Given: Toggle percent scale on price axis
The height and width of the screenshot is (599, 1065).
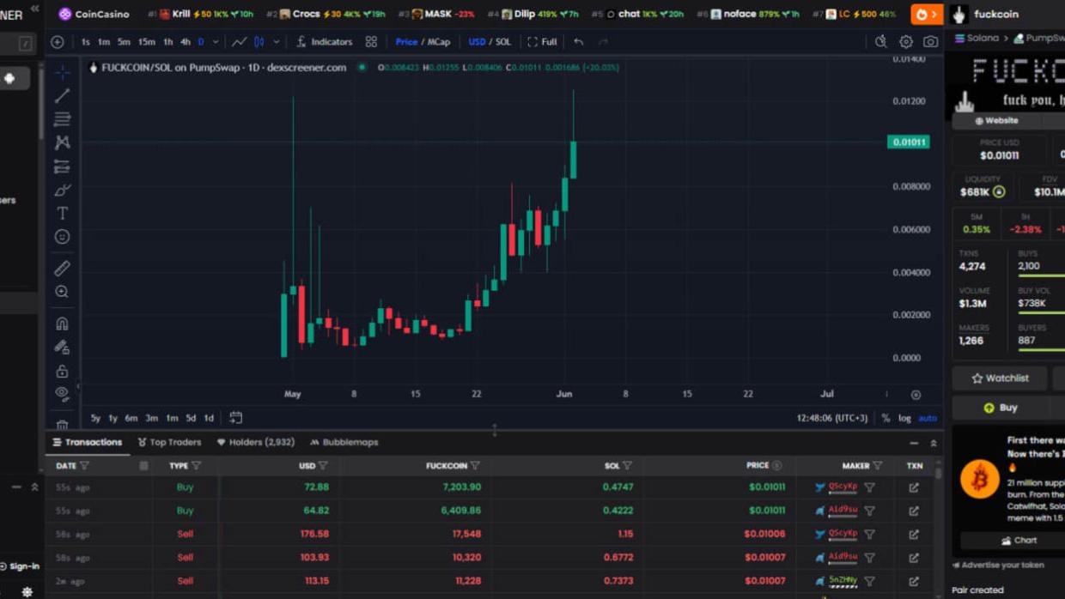Looking at the screenshot, I should (885, 418).
